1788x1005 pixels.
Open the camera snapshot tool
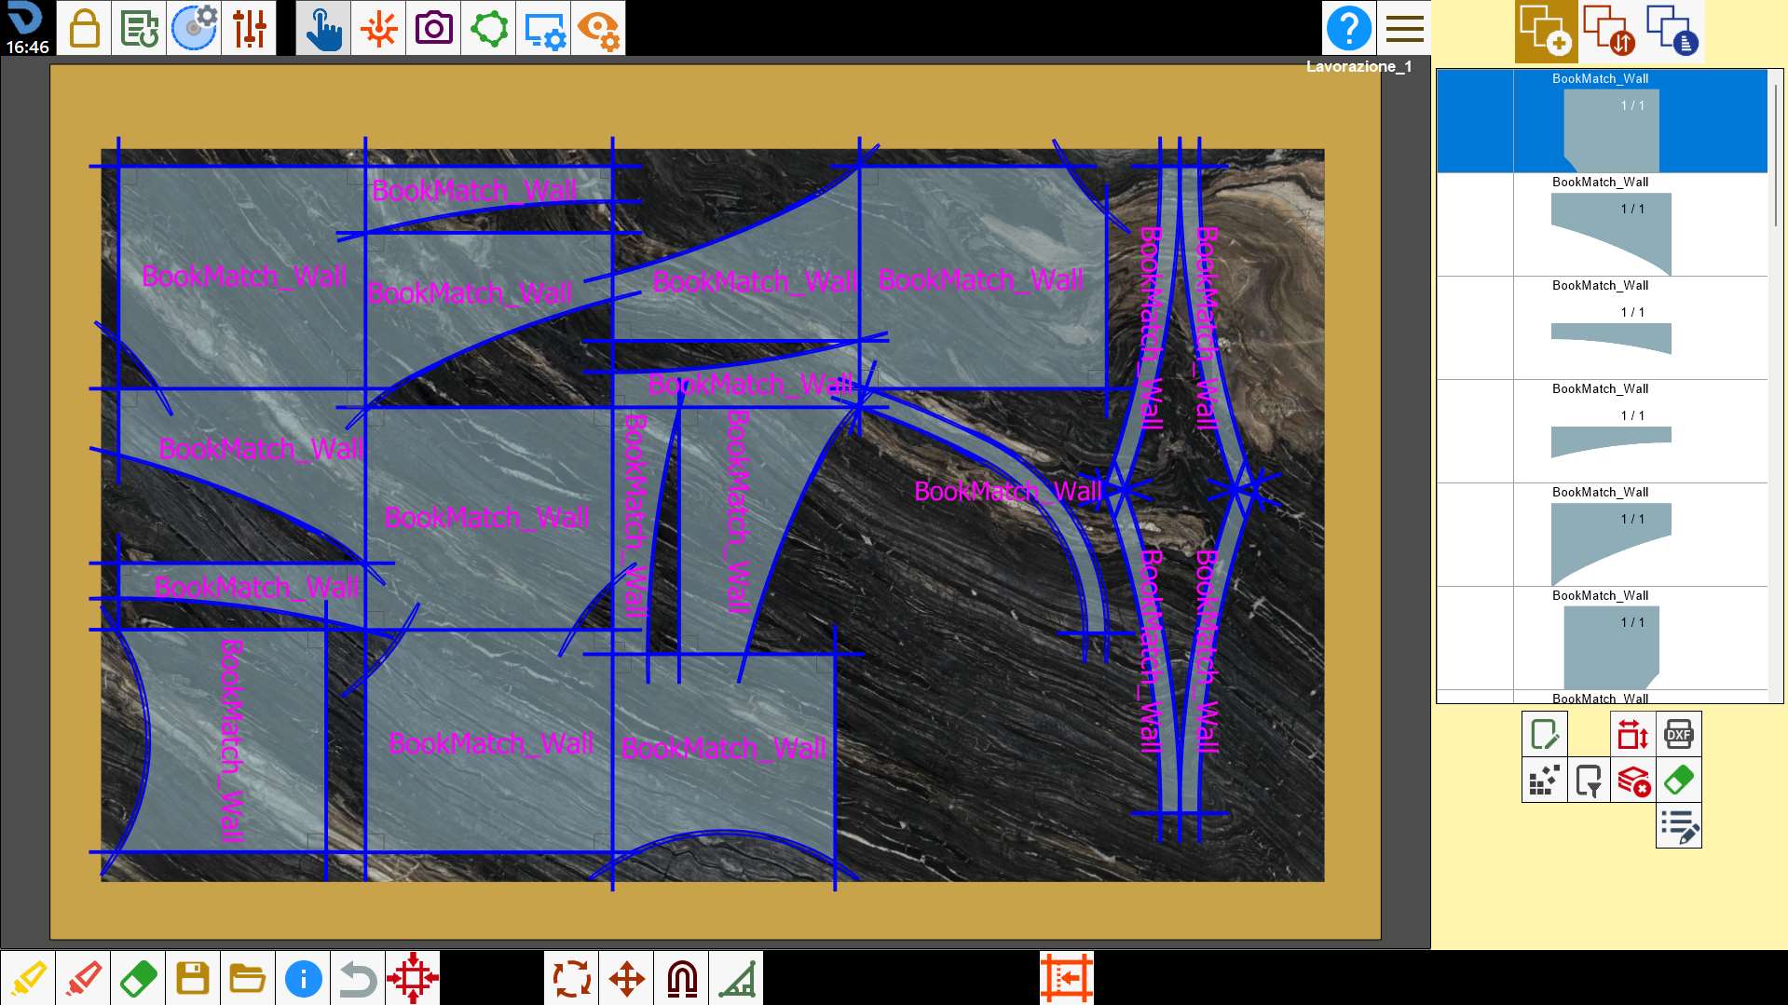(x=433, y=28)
